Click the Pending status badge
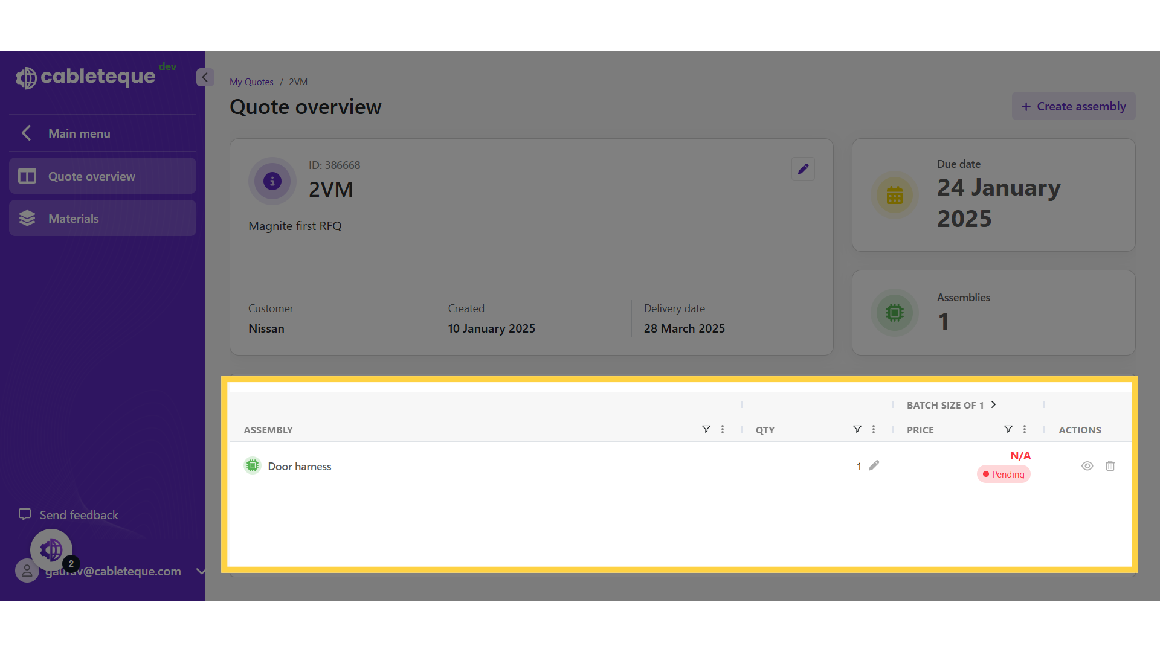 click(1004, 474)
